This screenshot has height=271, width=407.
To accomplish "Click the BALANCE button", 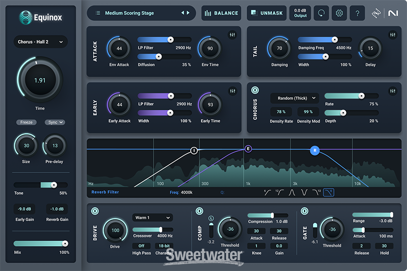I will [x=221, y=13].
